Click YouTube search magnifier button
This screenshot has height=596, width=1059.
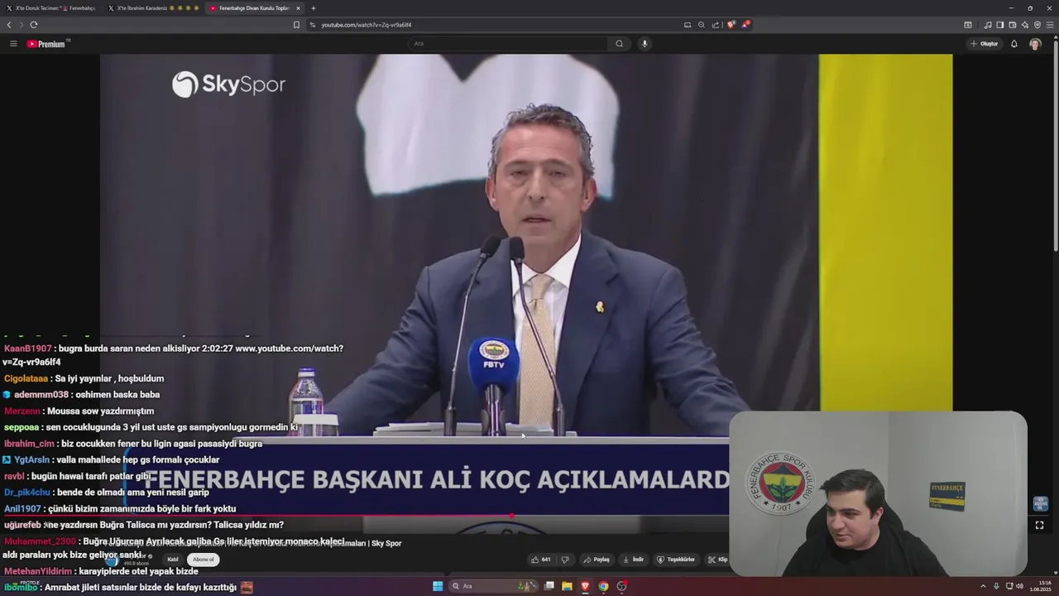tap(619, 44)
